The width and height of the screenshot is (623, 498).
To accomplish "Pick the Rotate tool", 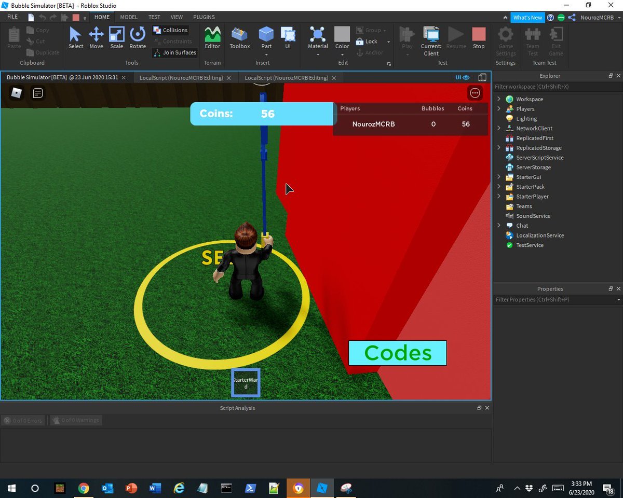I will tap(138, 38).
